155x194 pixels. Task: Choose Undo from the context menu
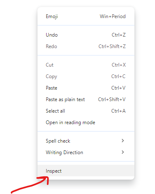pyautogui.click(x=86, y=35)
